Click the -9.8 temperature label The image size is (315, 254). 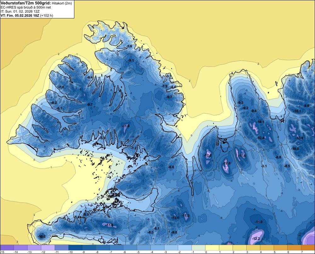tap(306, 106)
